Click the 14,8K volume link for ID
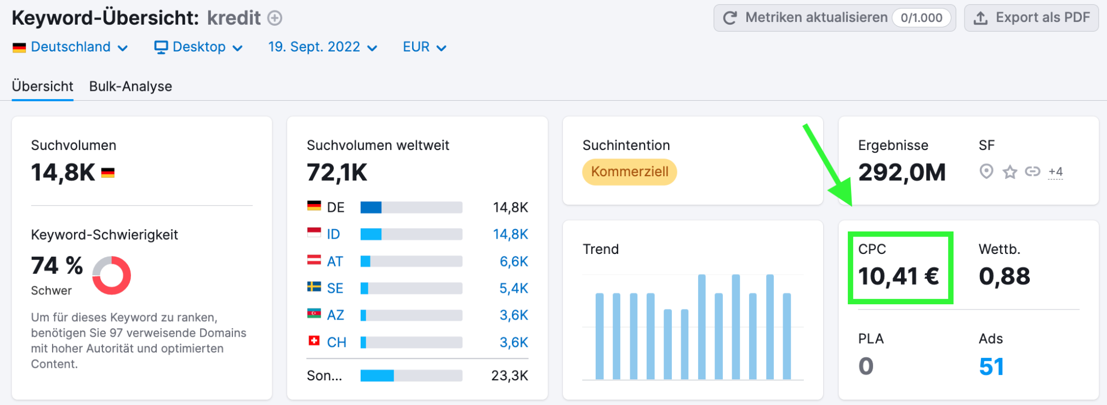Image resolution: width=1107 pixels, height=405 pixels. (x=510, y=234)
